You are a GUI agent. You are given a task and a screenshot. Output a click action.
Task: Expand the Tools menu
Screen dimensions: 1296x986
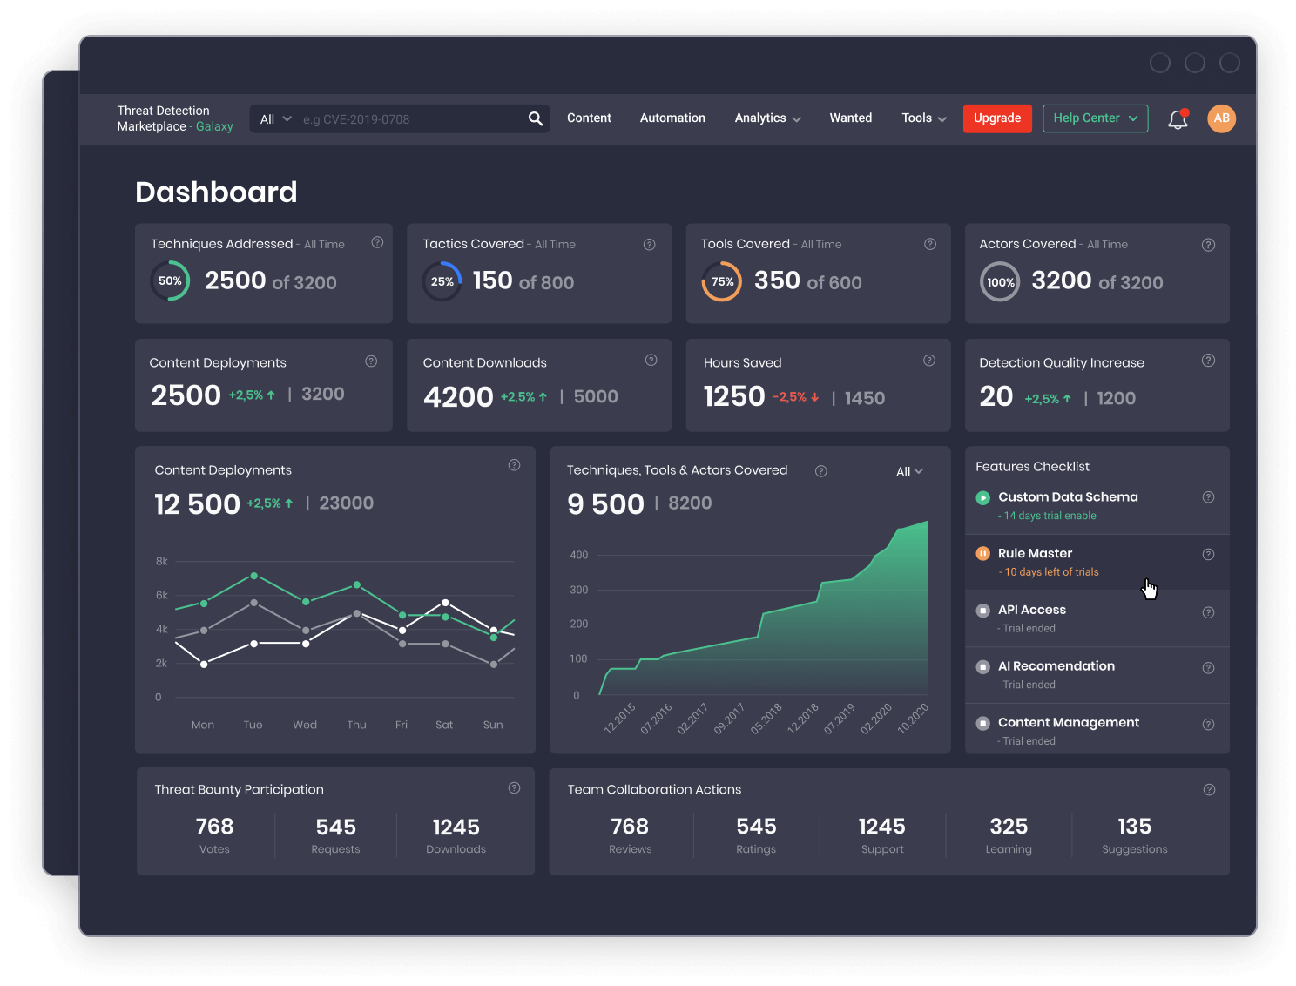point(924,118)
